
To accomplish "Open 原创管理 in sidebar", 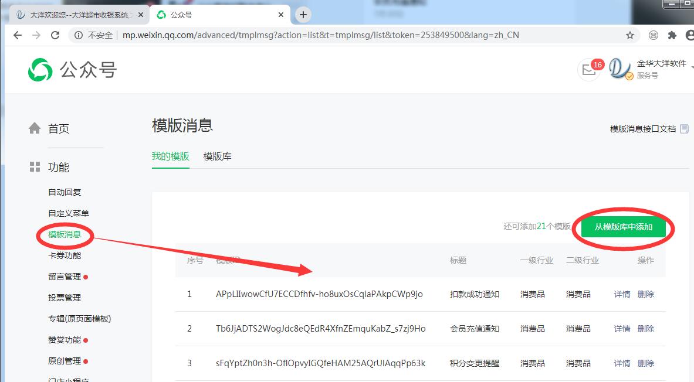I will point(65,361).
